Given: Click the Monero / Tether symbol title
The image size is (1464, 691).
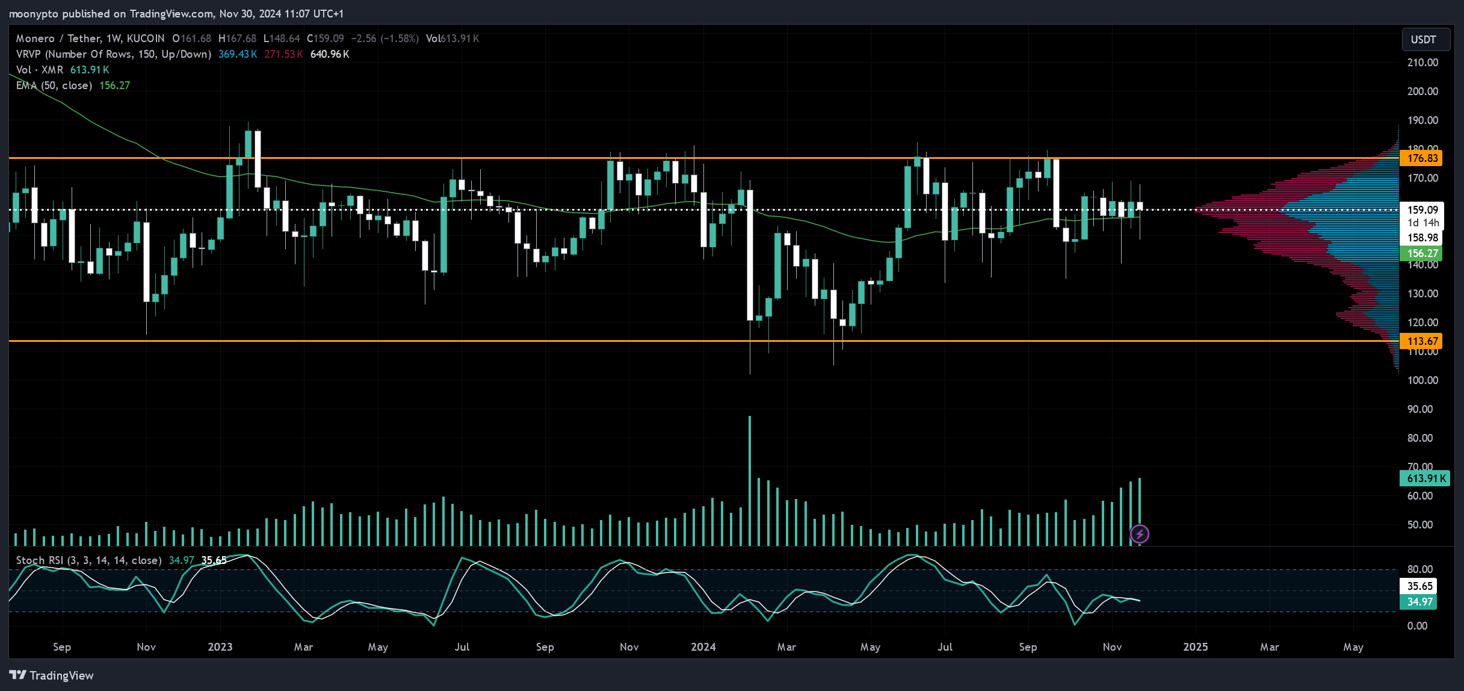Looking at the screenshot, I should [x=90, y=39].
